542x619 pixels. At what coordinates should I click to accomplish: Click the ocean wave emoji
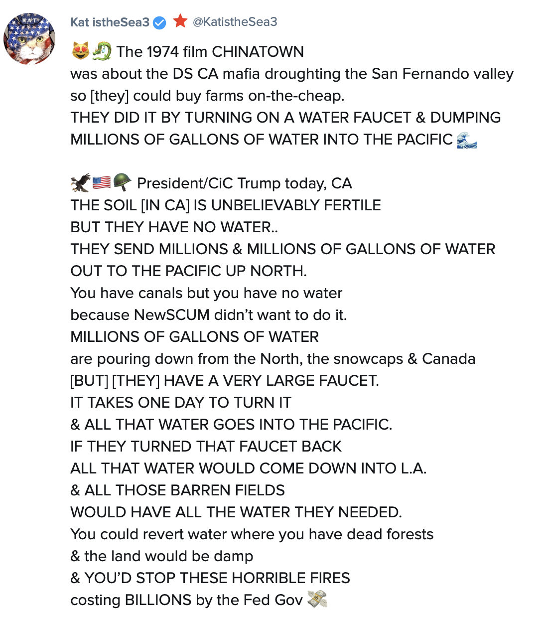coord(467,140)
